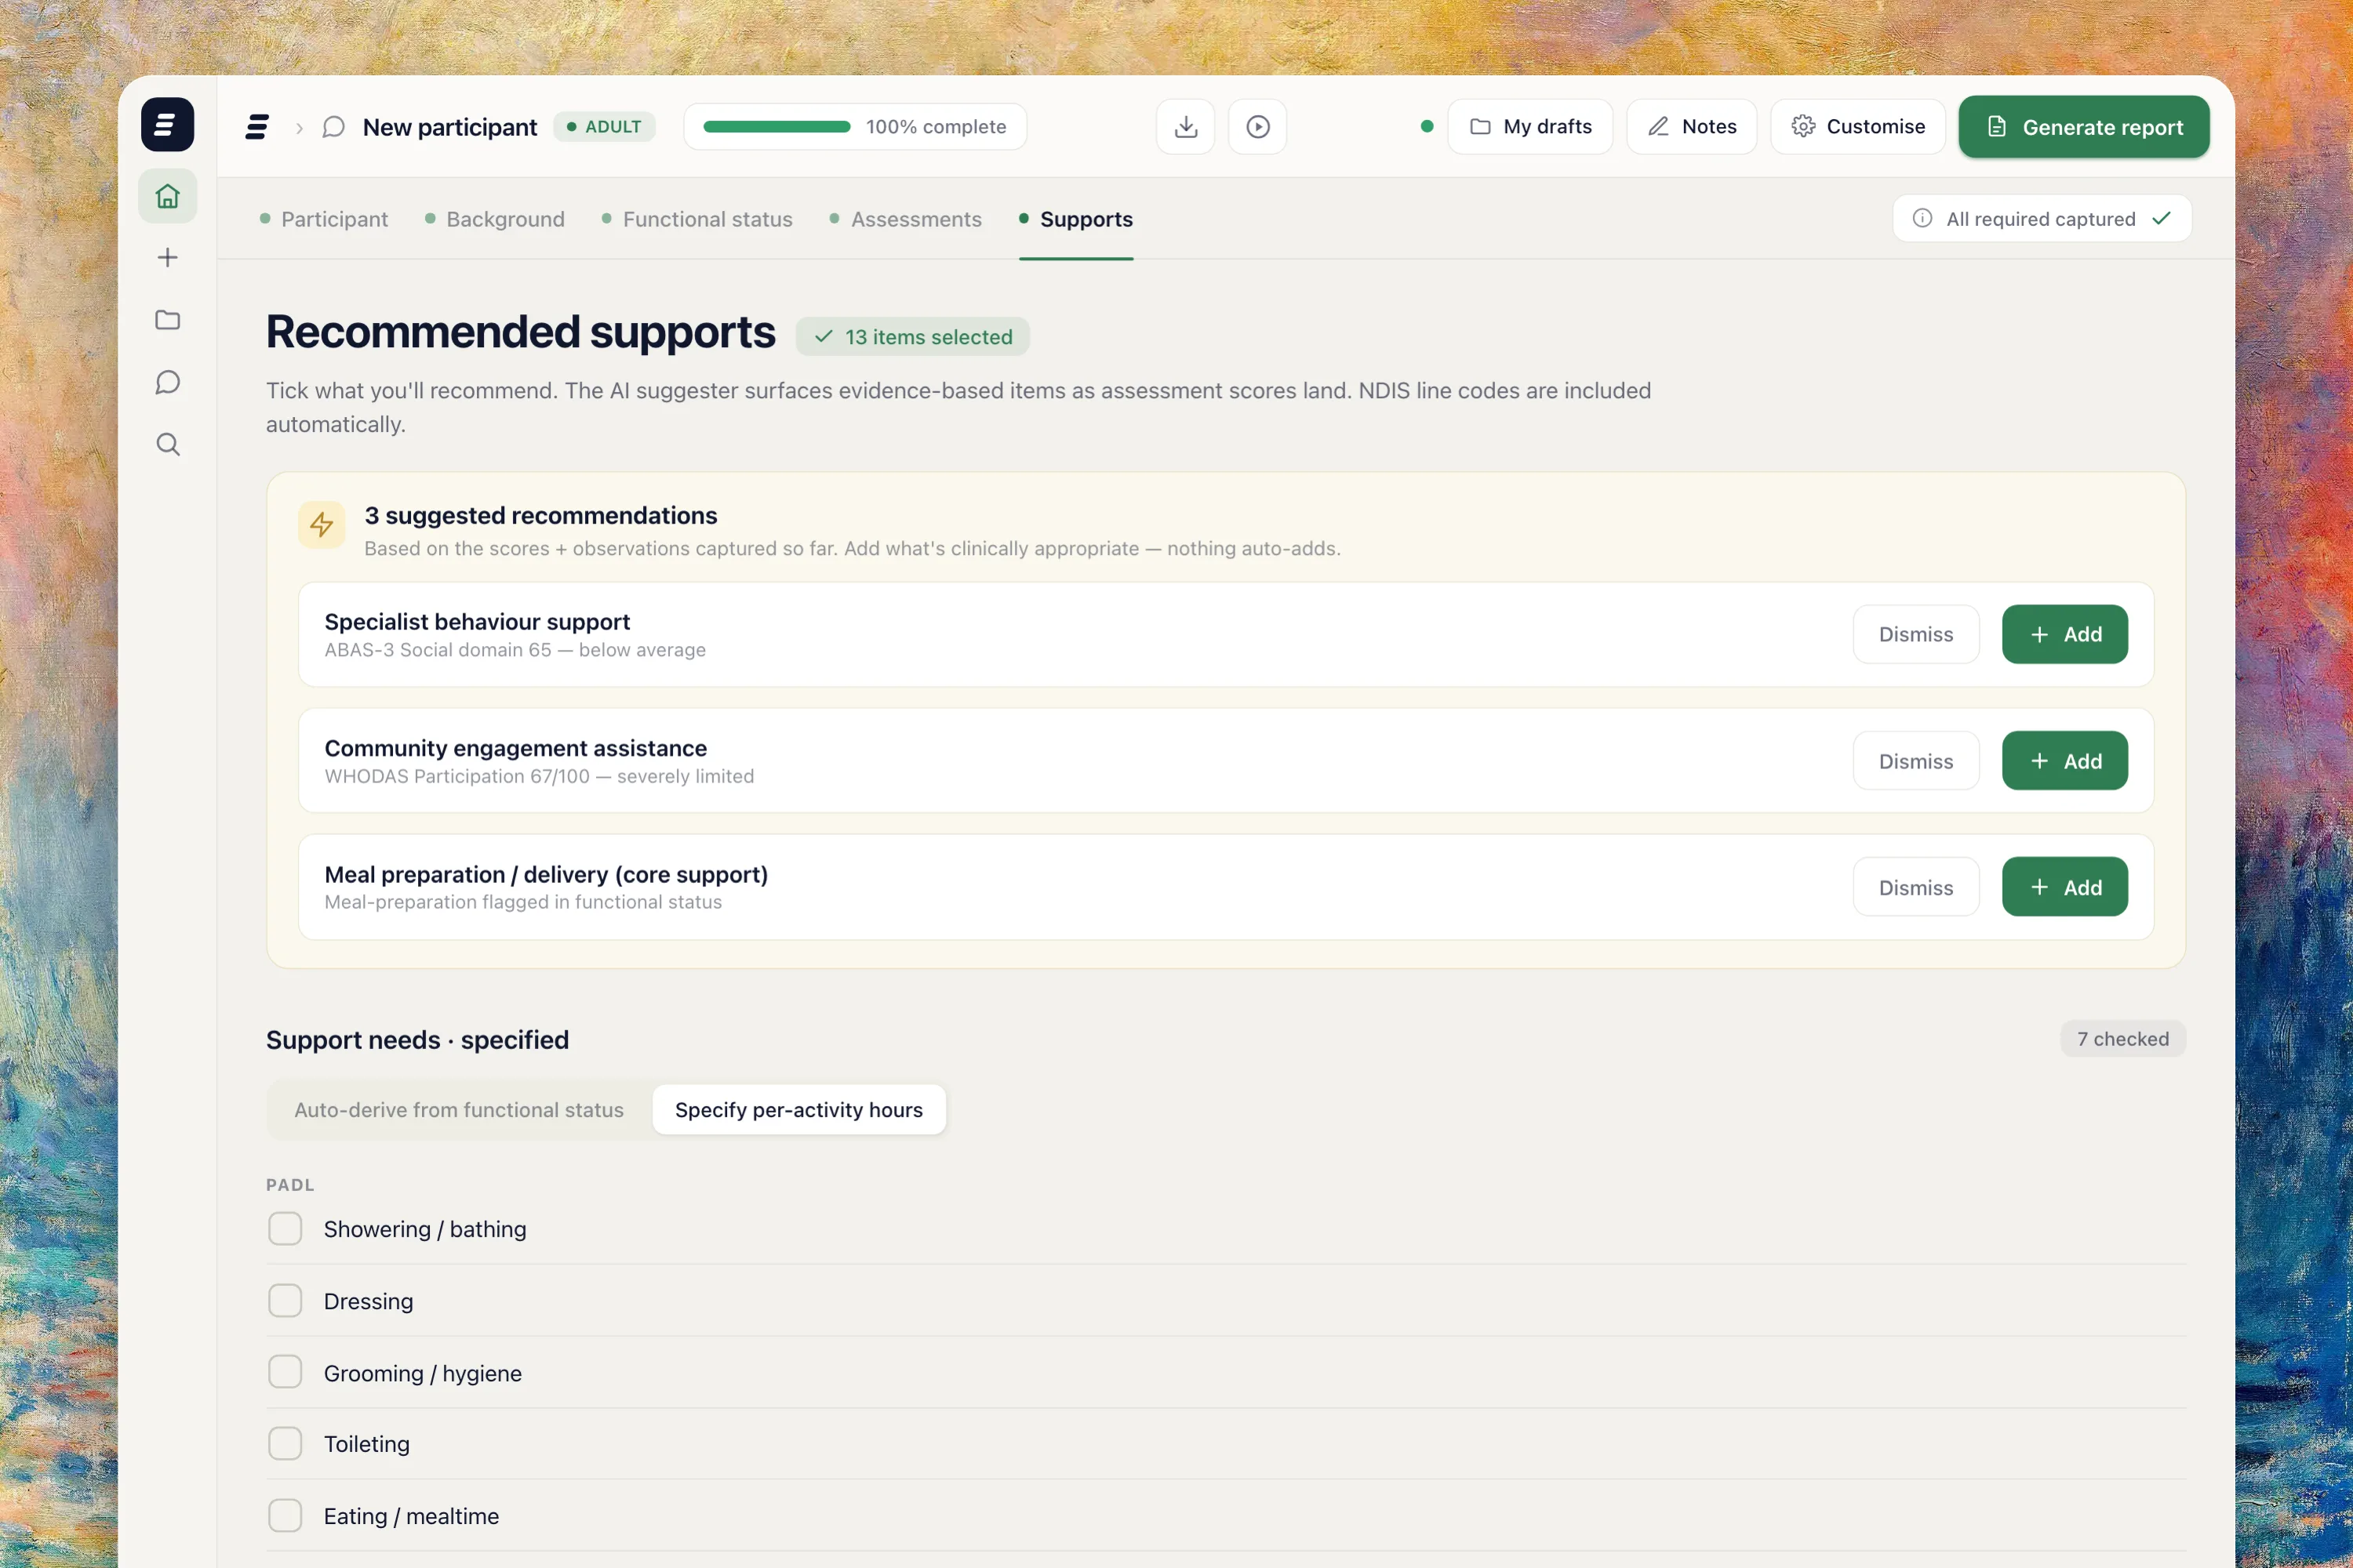Switch to the Participant tab
The image size is (2353, 1568).
tap(323, 219)
